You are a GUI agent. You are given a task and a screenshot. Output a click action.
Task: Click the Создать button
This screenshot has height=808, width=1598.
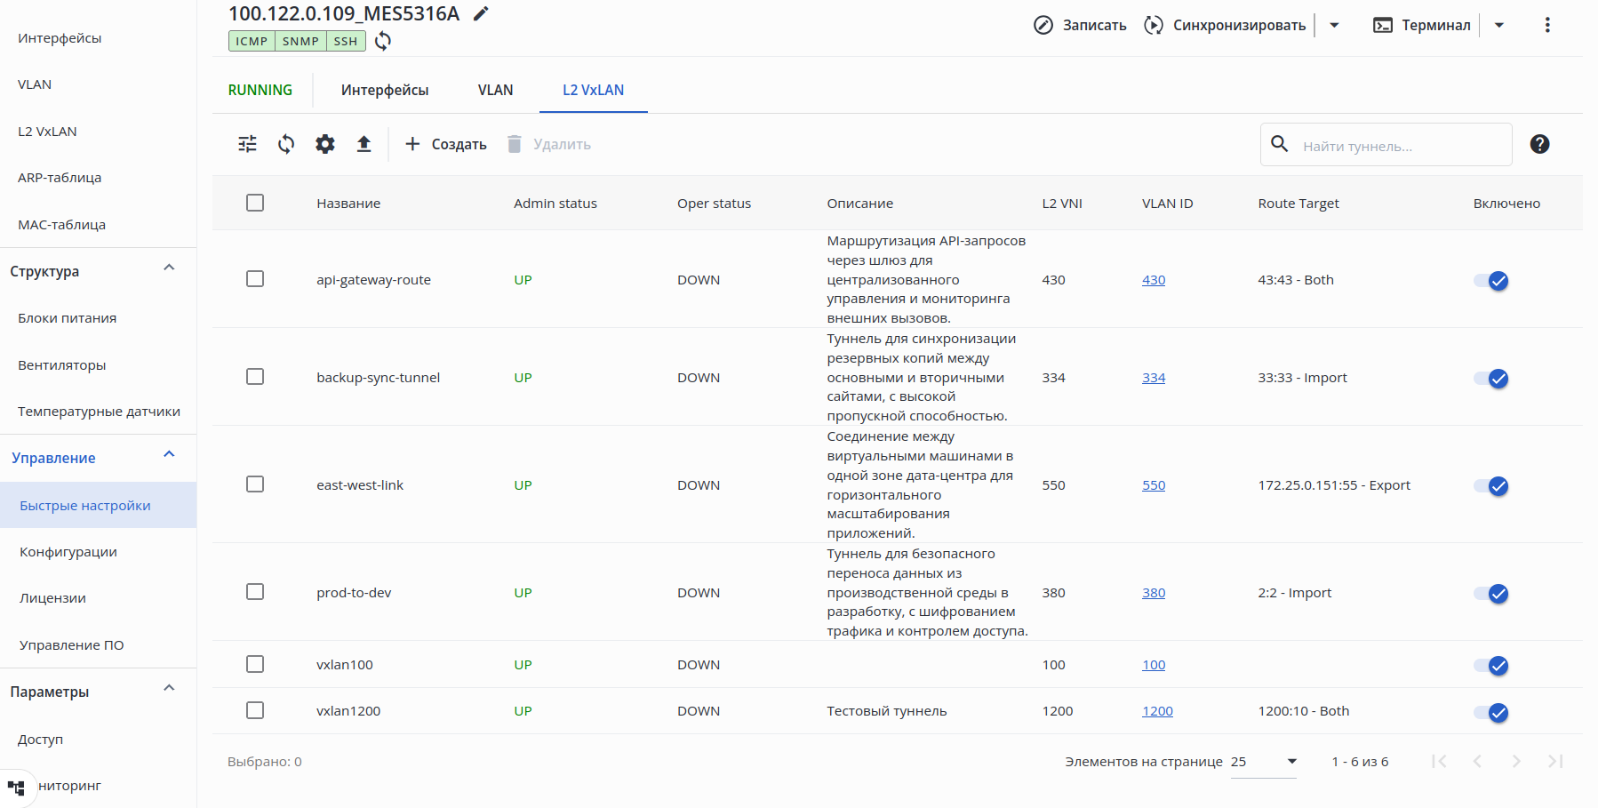[x=446, y=144]
